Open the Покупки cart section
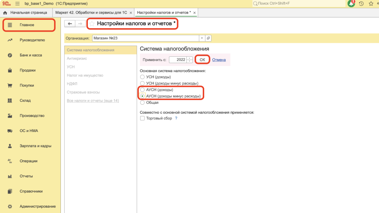The width and height of the screenshot is (379, 213). click(27, 85)
